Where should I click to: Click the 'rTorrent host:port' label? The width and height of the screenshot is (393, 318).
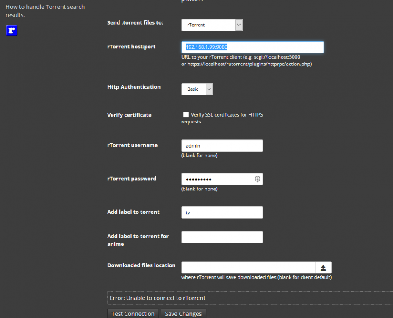coord(131,47)
